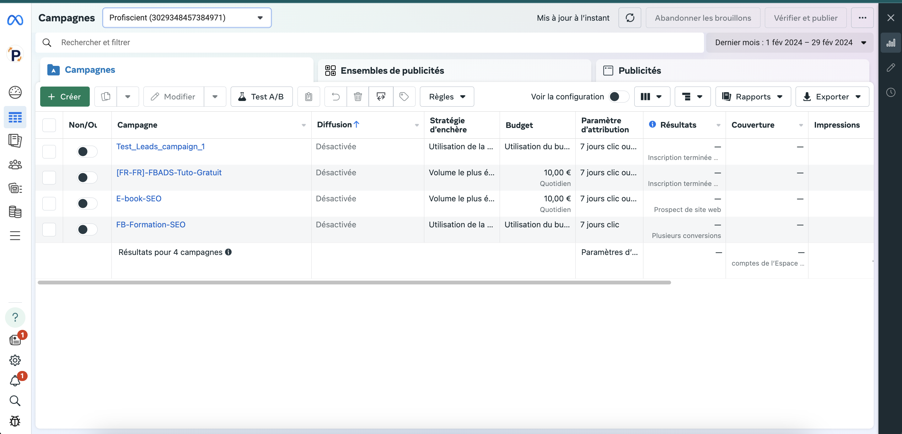Switch to Ensembles de publicités tab

point(454,71)
